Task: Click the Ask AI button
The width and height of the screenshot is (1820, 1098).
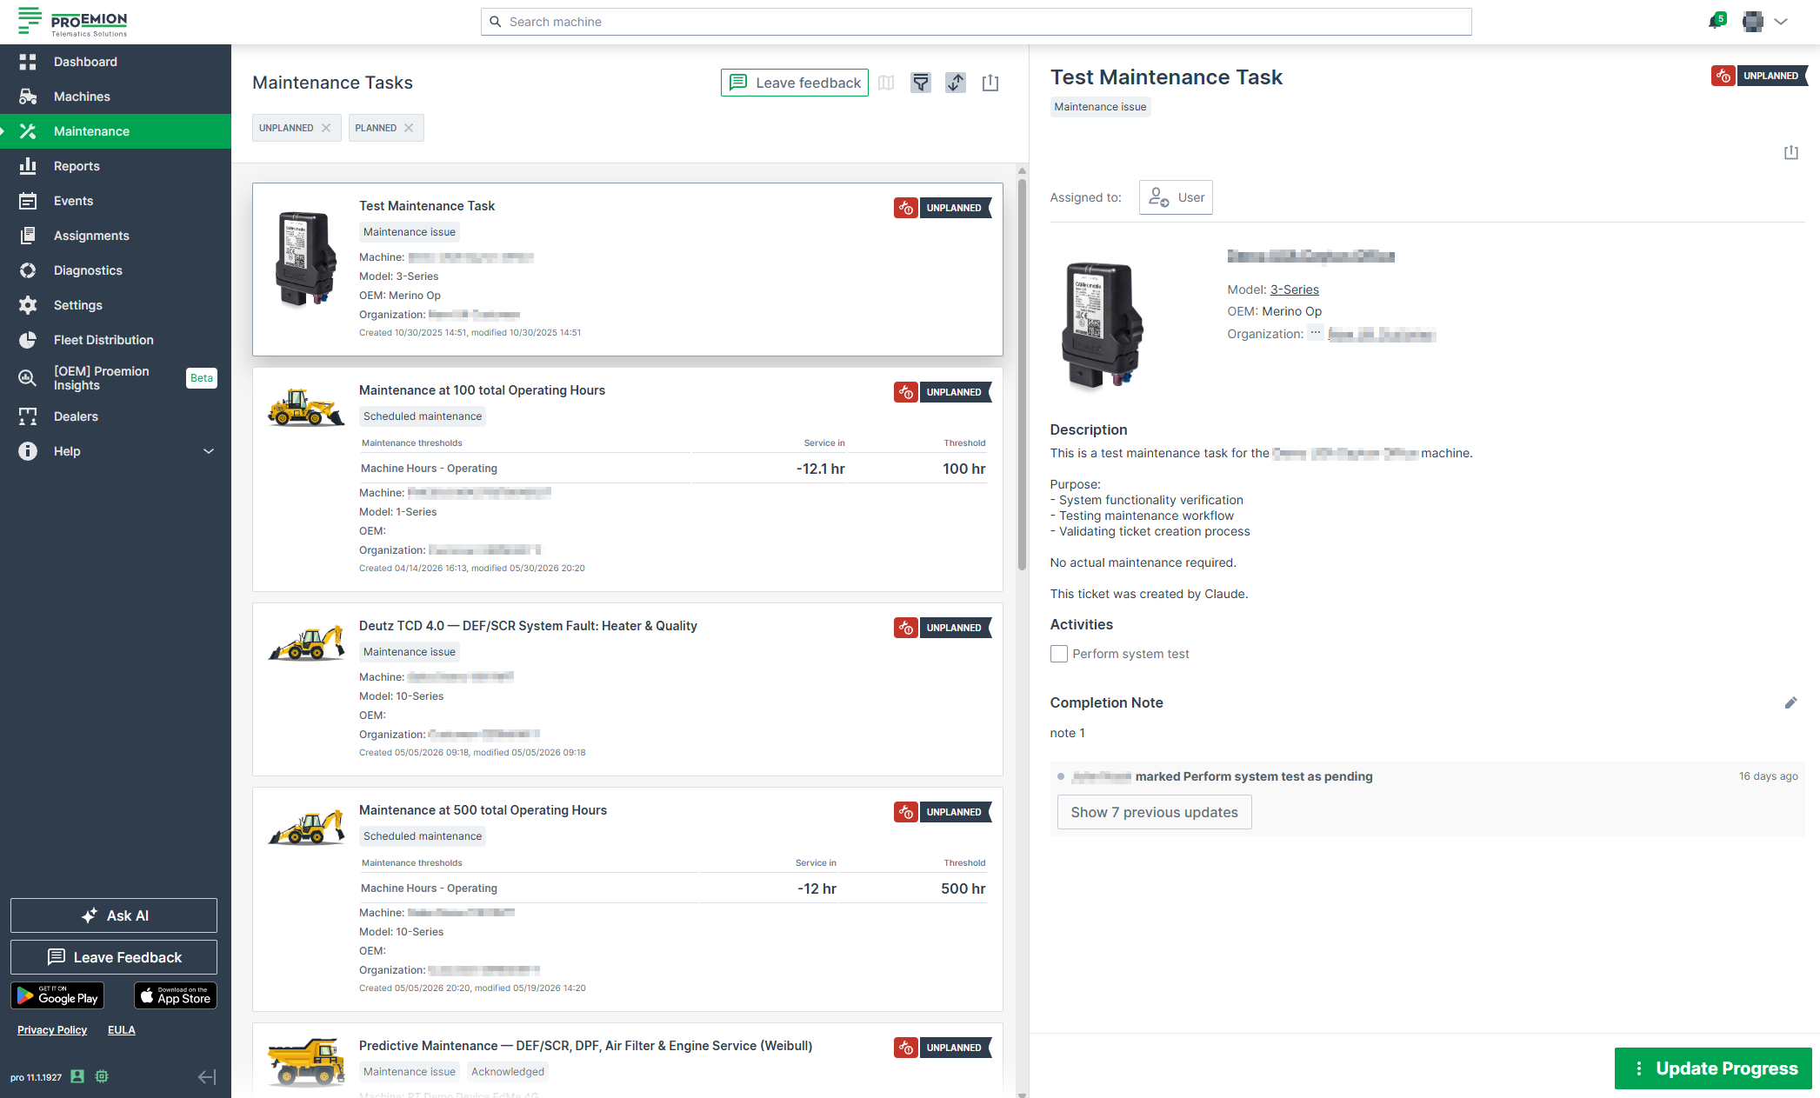Action: 114,915
